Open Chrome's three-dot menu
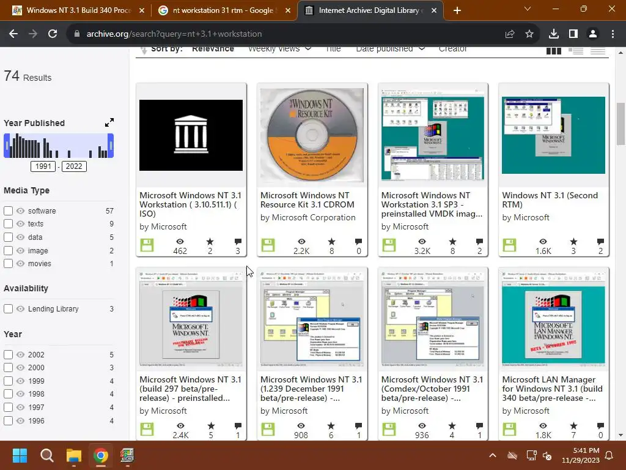 [x=613, y=34]
